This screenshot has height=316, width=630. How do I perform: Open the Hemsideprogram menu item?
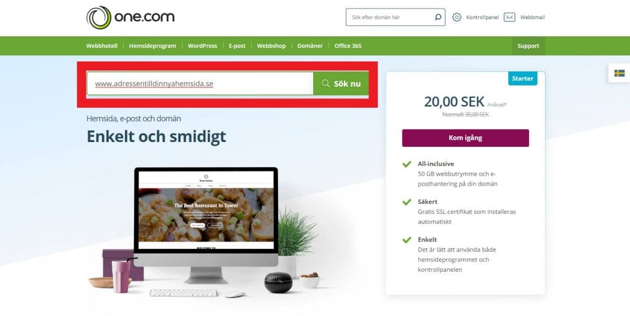pos(153,45)
